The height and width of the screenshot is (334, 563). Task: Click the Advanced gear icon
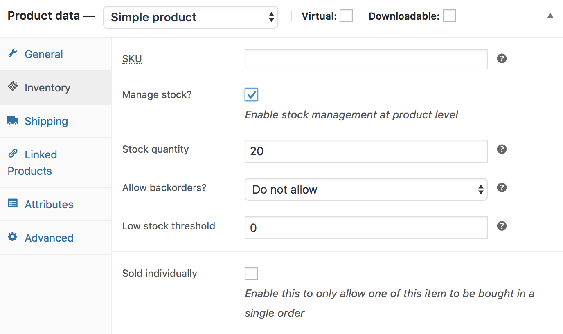pyautogui.click(x=13, y=237)
